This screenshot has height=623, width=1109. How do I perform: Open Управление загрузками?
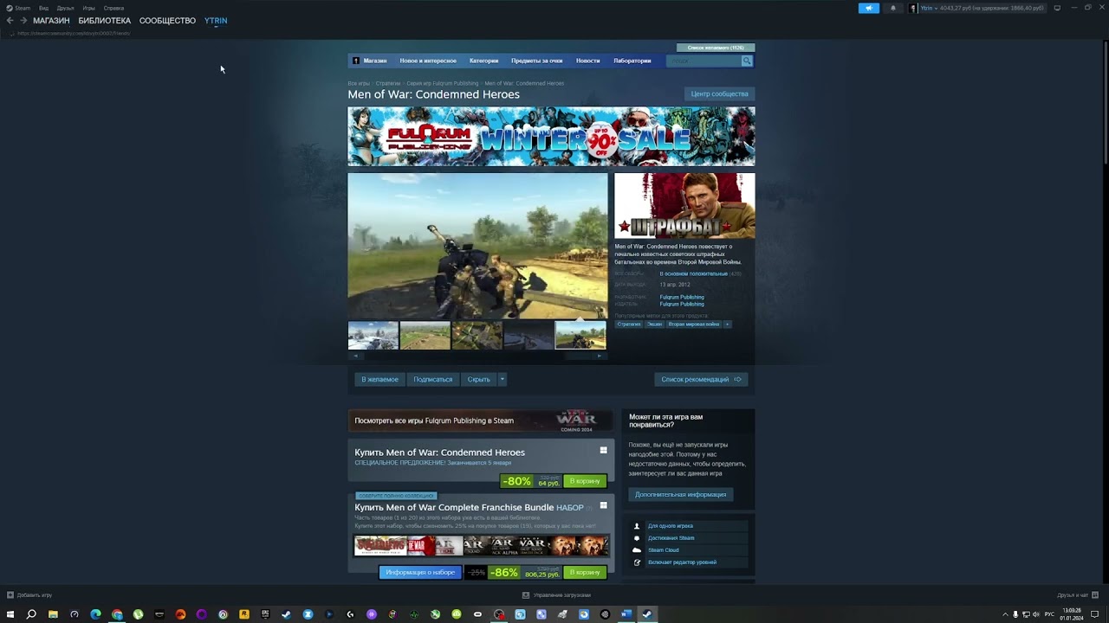click(x=556, y=595)
